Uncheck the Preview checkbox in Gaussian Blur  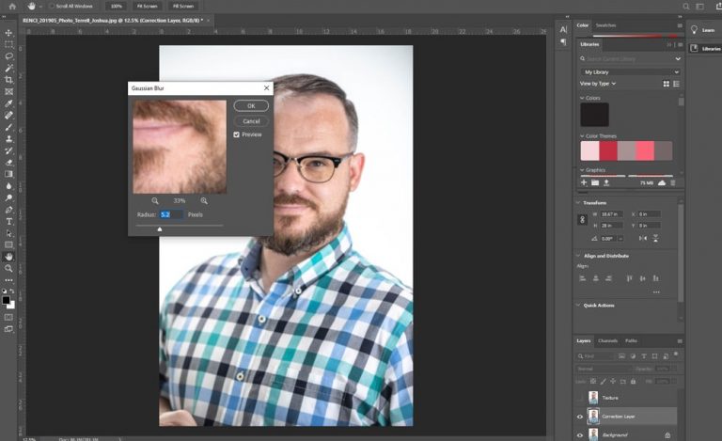237,134
